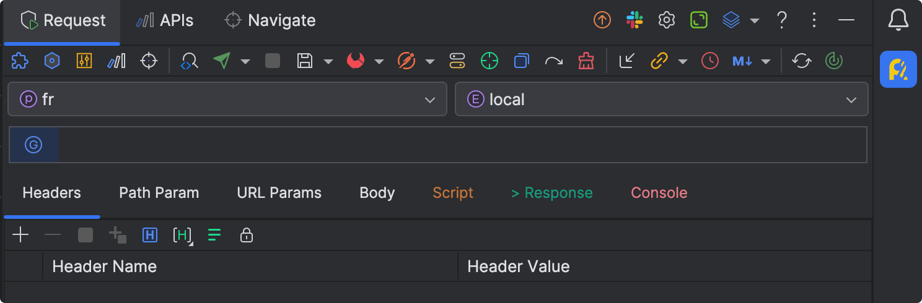The width and height of the screenshot is (922, 303).
Task: Click the green power circle icon
Action: pyautogui.click(x=834, y=61)
